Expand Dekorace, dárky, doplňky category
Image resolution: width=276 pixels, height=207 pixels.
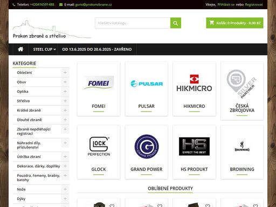coord(65,166)
